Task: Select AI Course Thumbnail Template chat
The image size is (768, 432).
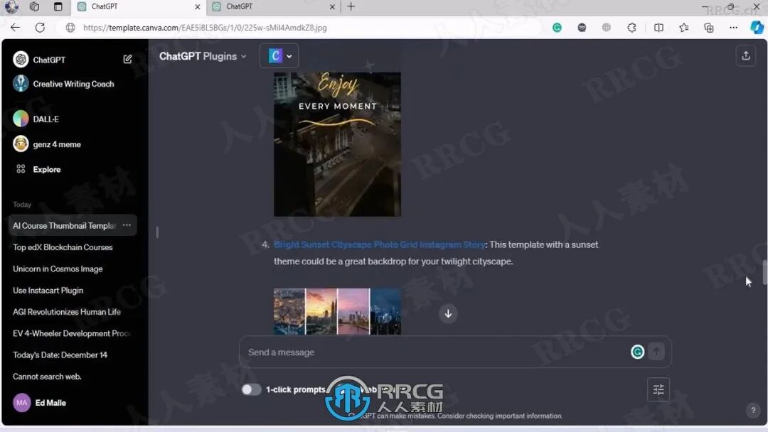Action: click(64, 225)
